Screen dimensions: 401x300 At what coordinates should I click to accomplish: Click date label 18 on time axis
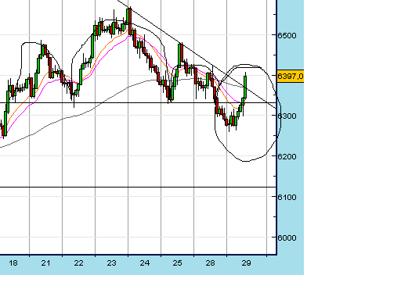tap(13, 263)
